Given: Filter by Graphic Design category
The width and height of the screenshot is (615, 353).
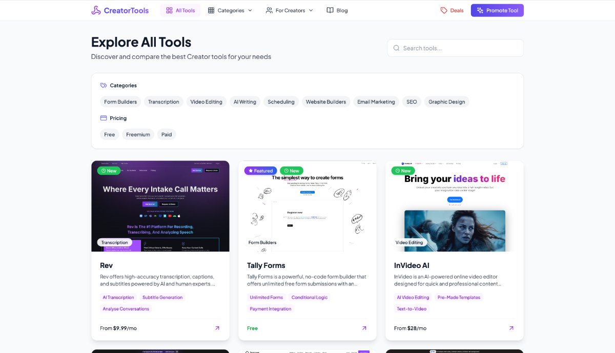Looking at the screenshot, I should pyautogui.click(x=447, y=102).
